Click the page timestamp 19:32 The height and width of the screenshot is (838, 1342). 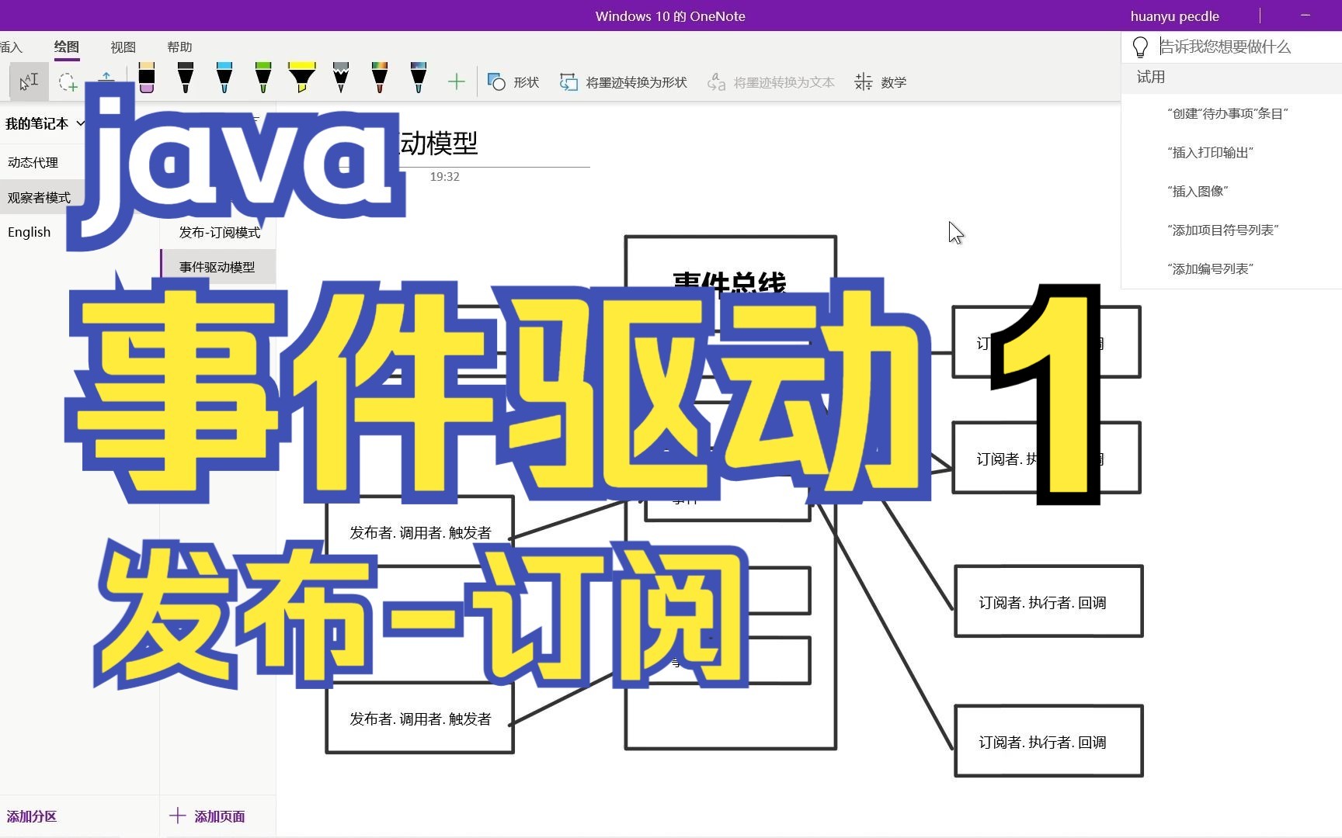click(444, 177)
